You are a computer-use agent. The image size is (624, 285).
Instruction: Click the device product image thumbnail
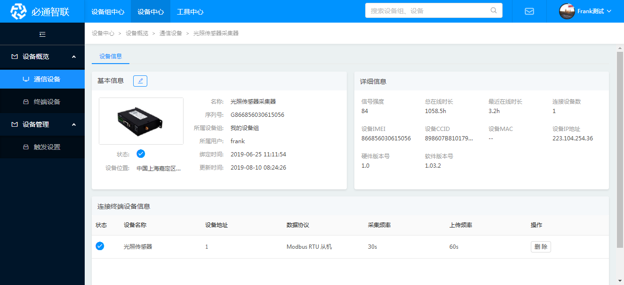tap(141, 121)
